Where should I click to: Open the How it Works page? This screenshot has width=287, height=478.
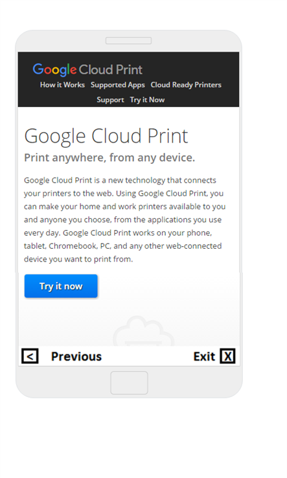62,85
